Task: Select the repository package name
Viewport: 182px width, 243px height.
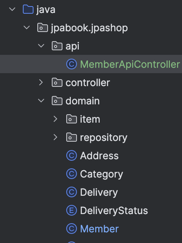Action: click(x=104, y=137)
